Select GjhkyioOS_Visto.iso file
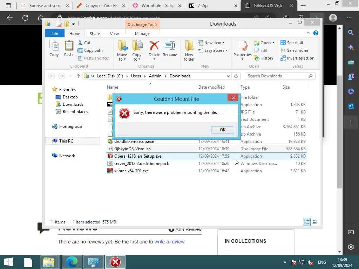 pyautogui.click(x=206, y=149)
